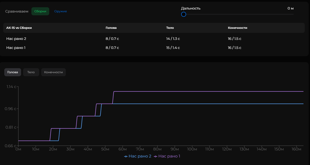Image resolution: width=310 pixels, height=165 pixels.
Task: Click the 1.14 с label on chart y-axis
Action: [x=11, y=87]
